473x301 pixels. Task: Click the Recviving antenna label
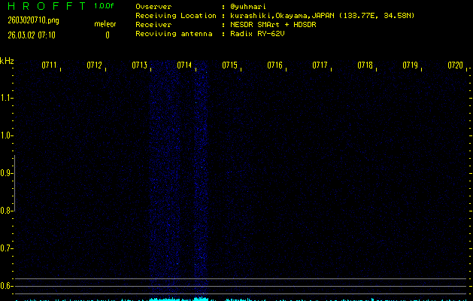(x=174, y=34)
